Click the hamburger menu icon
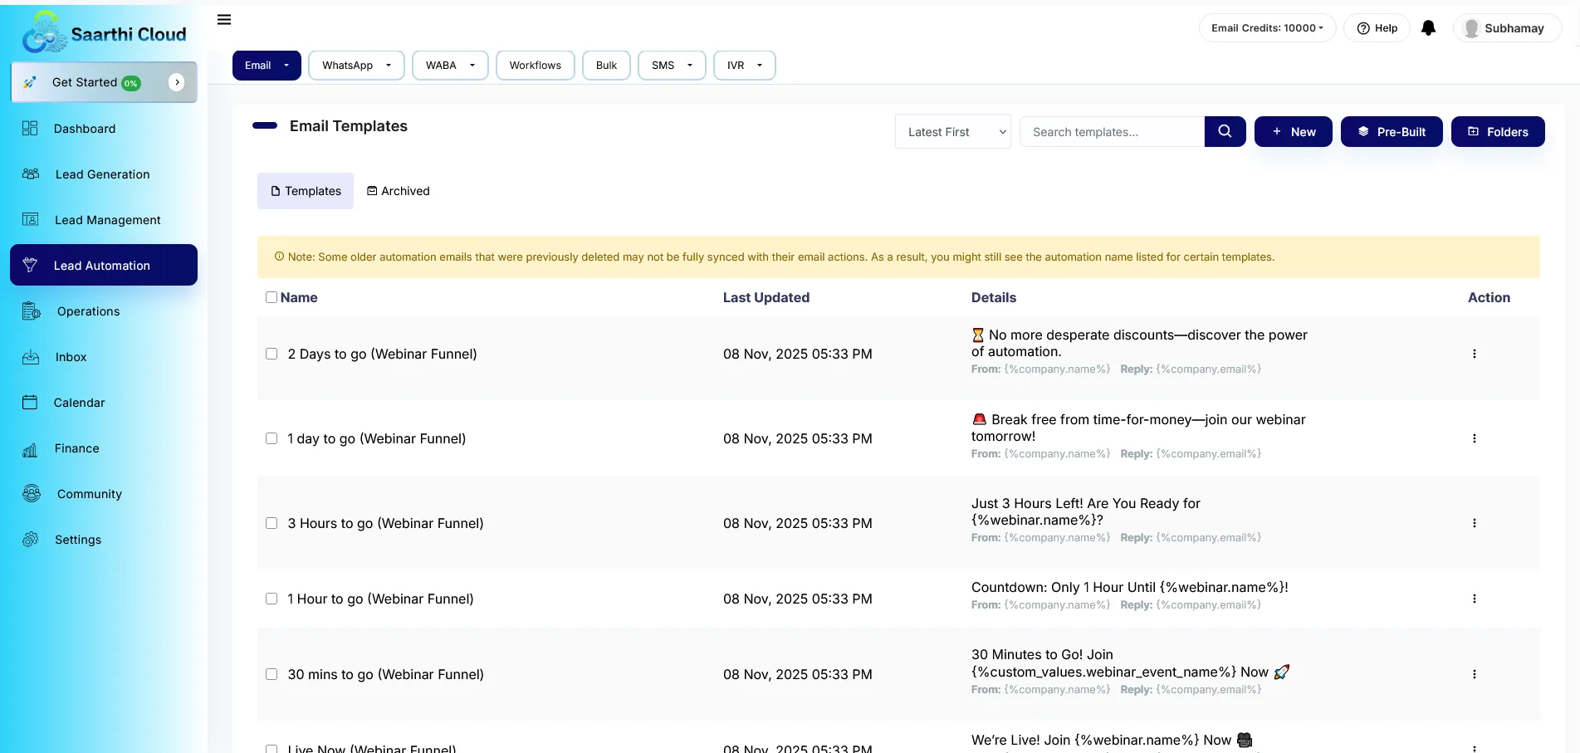The image size is (1580, 753). coord(224,20)
